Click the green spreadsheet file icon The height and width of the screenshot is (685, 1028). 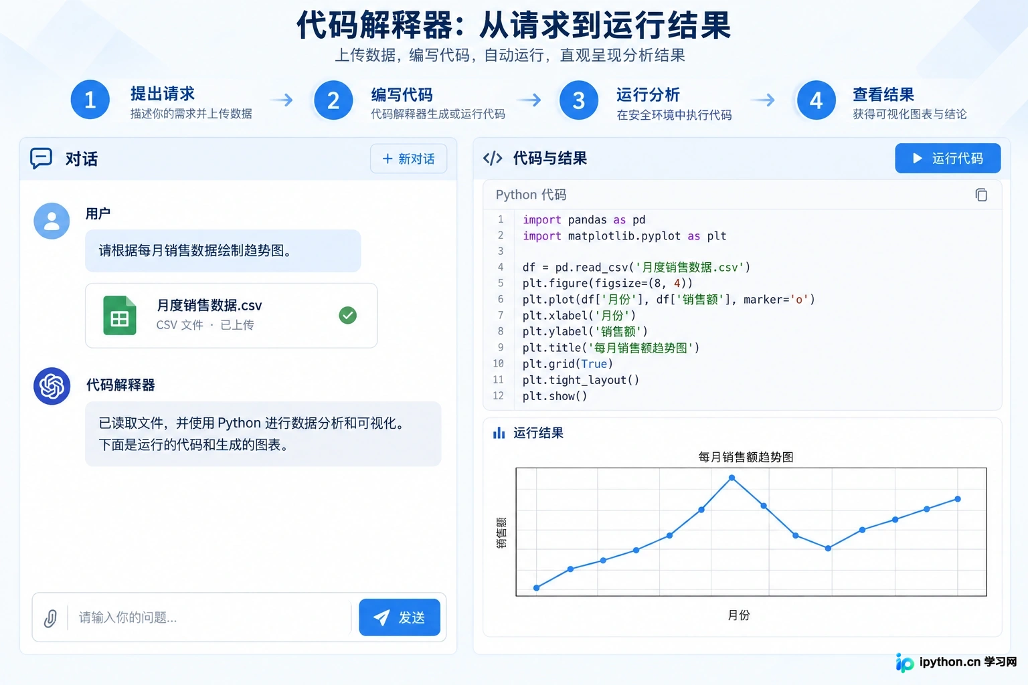tap(119, 315)
